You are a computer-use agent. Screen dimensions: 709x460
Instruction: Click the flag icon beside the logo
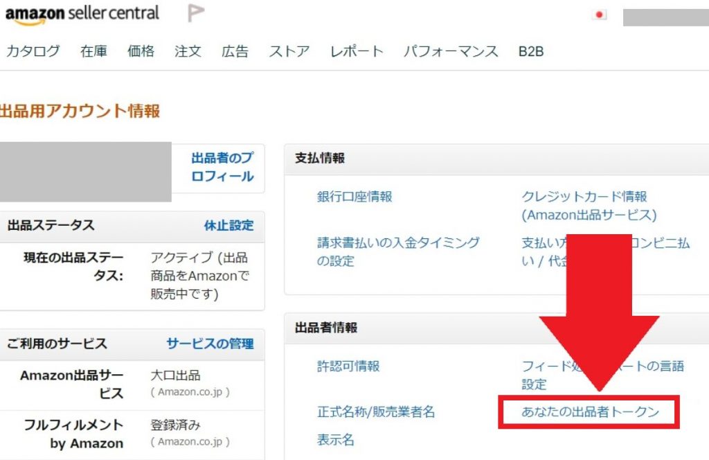coord(196,12)
